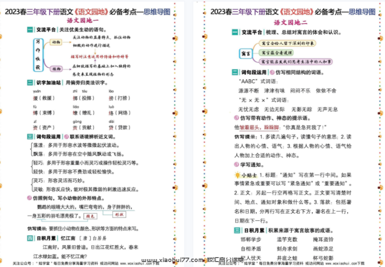Click the idiom 无声无息
The image size is (385, 267).
coord(328,109)
